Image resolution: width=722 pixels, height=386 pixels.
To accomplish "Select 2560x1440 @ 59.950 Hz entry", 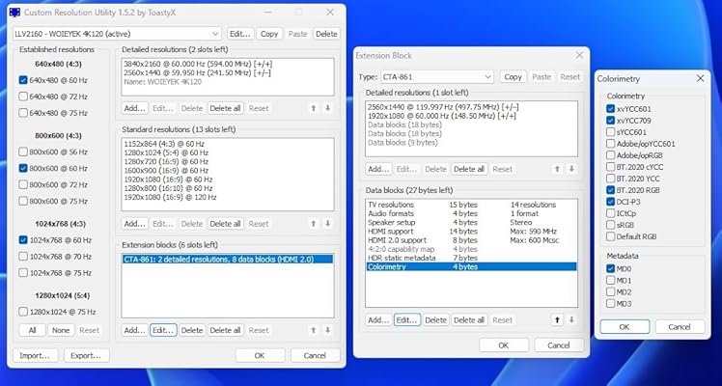I will tap(228, 72).
